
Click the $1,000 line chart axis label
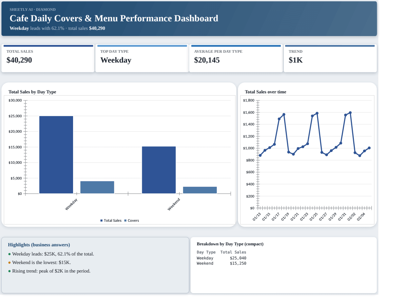249,148
